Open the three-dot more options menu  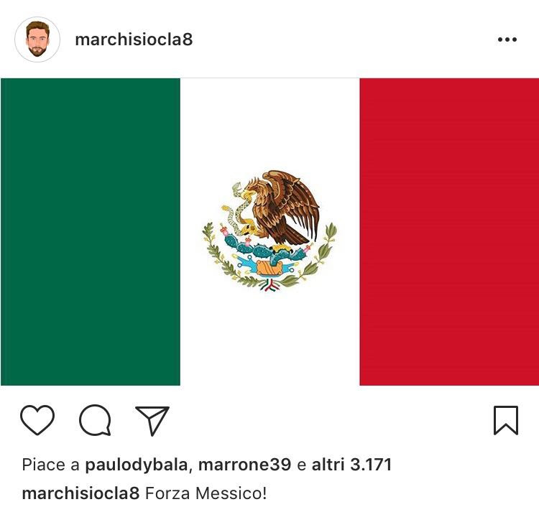click(507, 39)
